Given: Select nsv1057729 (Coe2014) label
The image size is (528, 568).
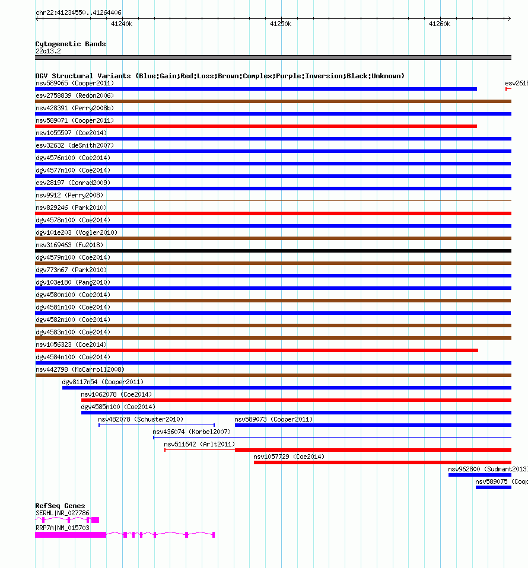Looking at the screenshot, I should point(289,457).
